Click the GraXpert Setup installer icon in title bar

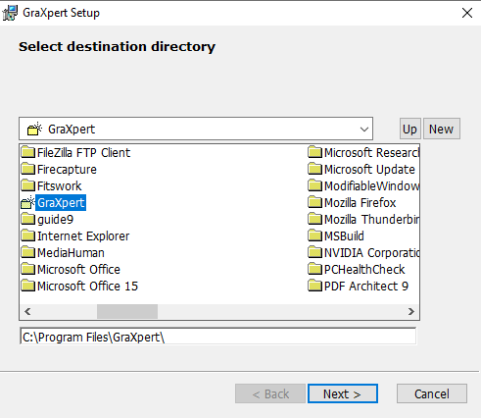coord(10,13)
